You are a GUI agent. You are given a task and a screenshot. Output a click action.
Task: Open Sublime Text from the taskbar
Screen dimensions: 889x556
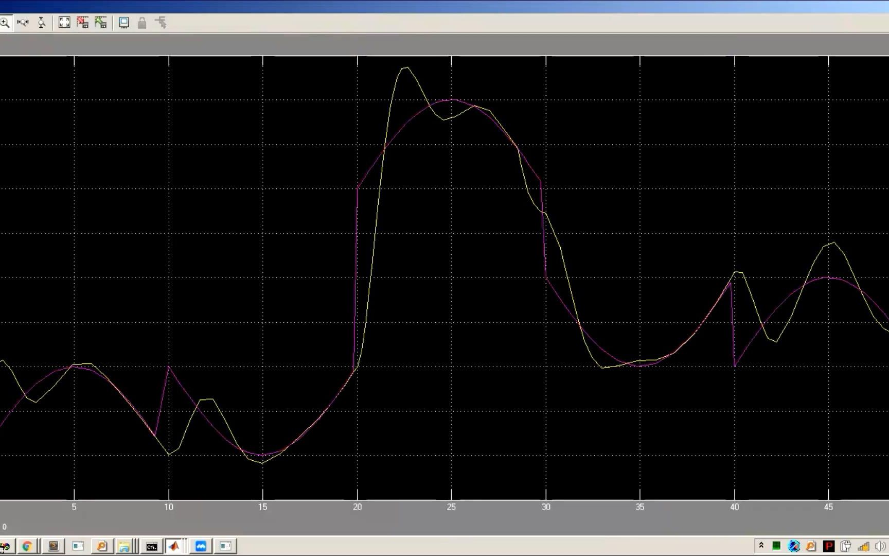[54, 546]
